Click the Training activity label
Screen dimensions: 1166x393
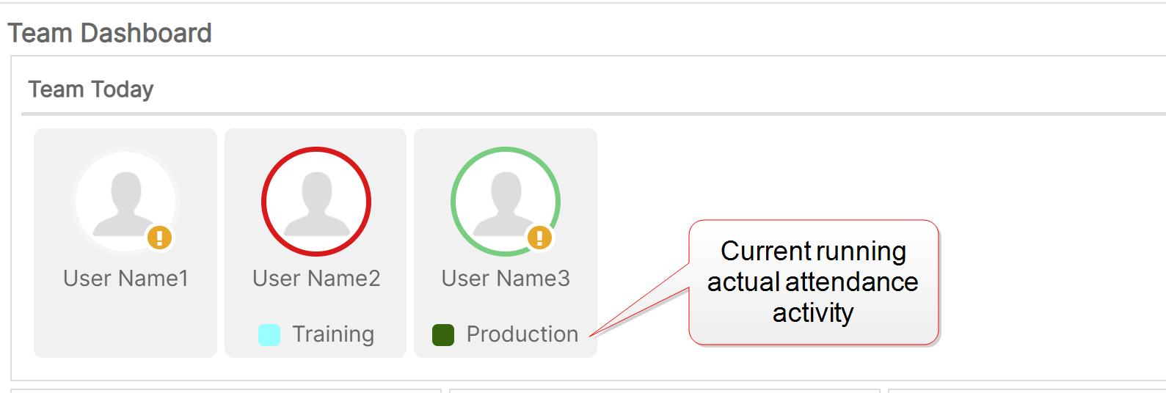(x=333, y=334)
